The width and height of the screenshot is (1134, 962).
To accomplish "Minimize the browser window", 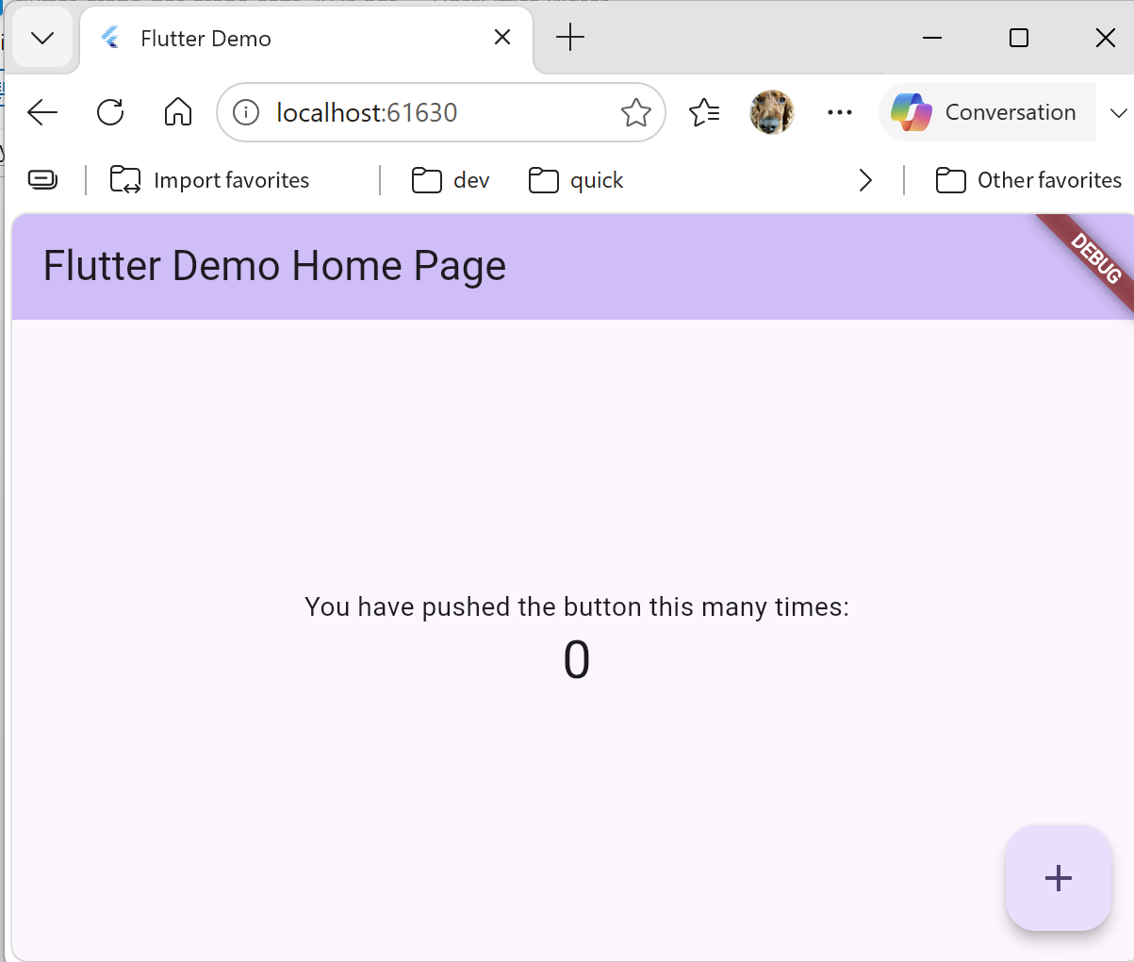I will (x=932, y=38).
